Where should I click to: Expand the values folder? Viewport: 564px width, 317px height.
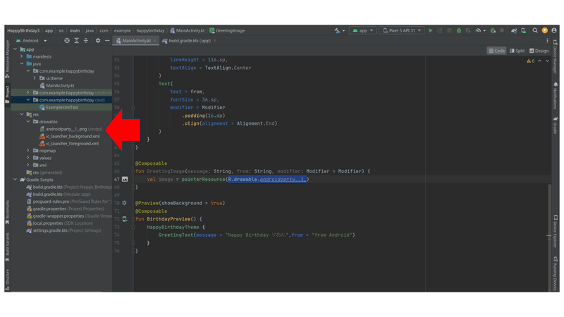pos(28,158)
